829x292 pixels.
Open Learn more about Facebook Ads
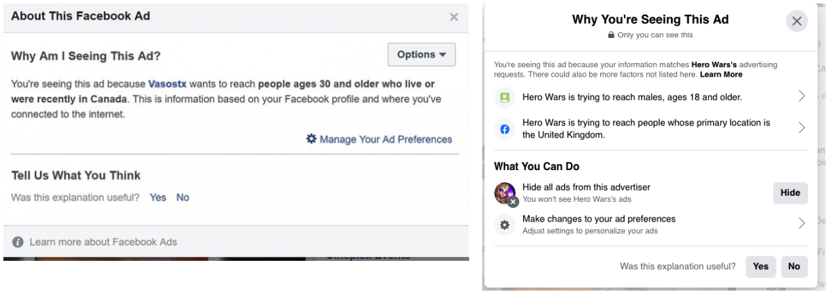pyautogui.click(x=103, y=242)
